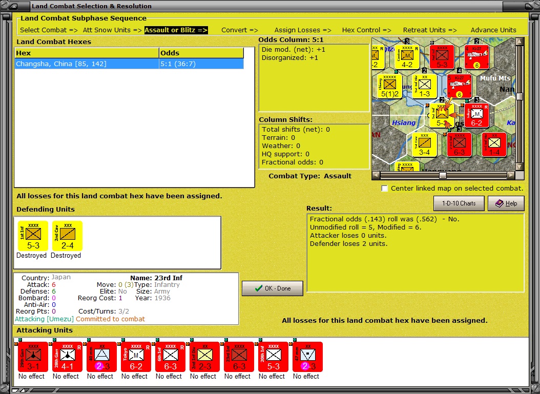This screenshot has height=394, width=540.
Task: Click the Select Combat subphase label
Action: (x=49, y=30)
